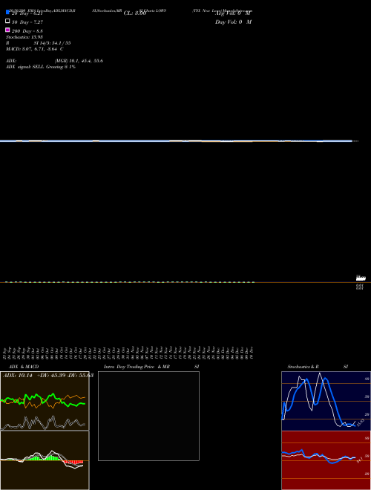Open the ADX indicator chart panel
This screenshot has height=490, width=371.
[x=45, y=401]
